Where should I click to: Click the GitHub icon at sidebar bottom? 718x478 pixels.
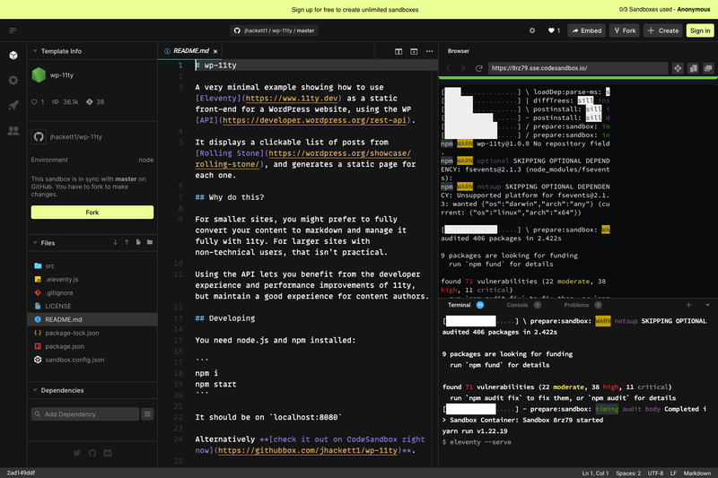pyautogui.click(x=92, y=453)
